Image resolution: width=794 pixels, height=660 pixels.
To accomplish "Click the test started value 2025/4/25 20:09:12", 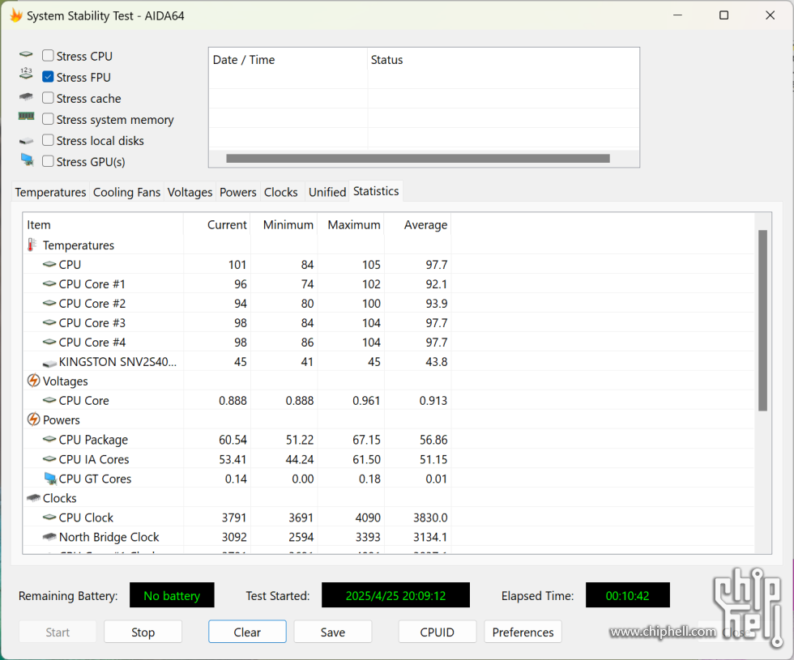I will coord(395,595).
